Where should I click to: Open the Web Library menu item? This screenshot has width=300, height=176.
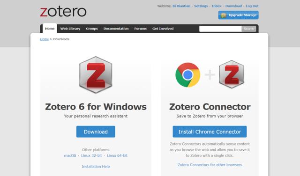(x=70, y=29)
